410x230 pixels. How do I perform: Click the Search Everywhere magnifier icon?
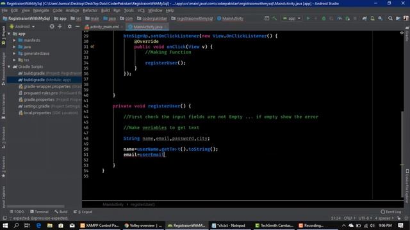click(390, 19)
